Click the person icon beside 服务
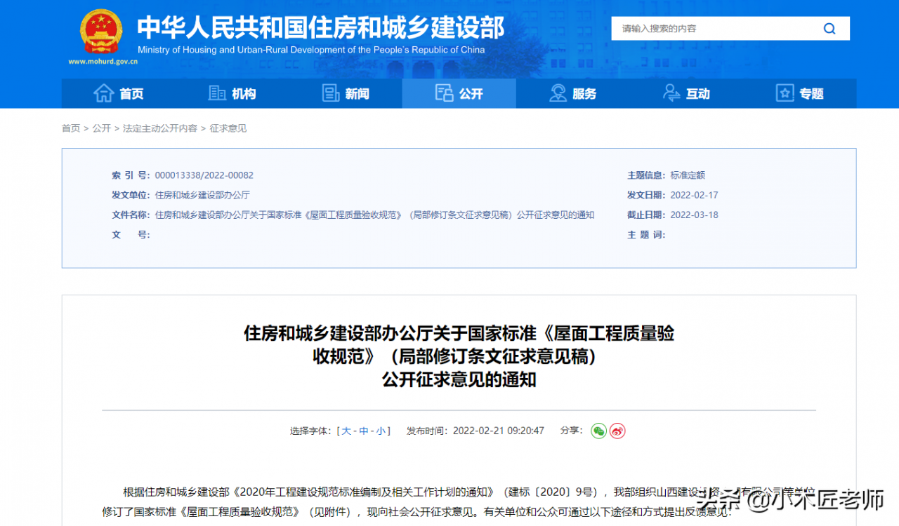This screenshot has height=526, width=899. [x=558, y=93]
